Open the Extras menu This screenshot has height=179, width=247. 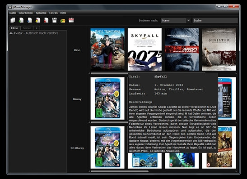click(x=53, y=13)
